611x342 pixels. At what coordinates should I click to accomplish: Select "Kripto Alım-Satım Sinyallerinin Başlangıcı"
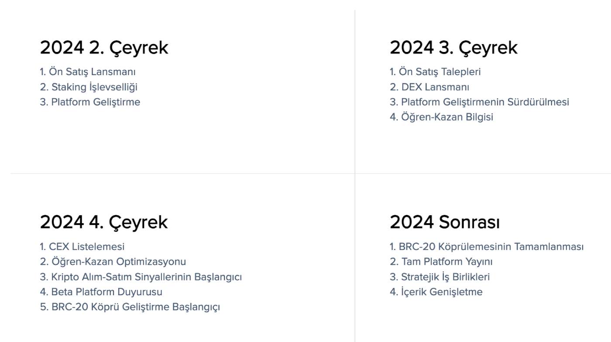[147, 277]
